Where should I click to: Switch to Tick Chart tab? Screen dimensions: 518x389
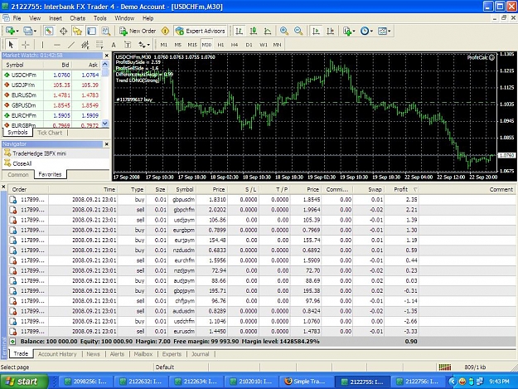[x=50, y=133]
